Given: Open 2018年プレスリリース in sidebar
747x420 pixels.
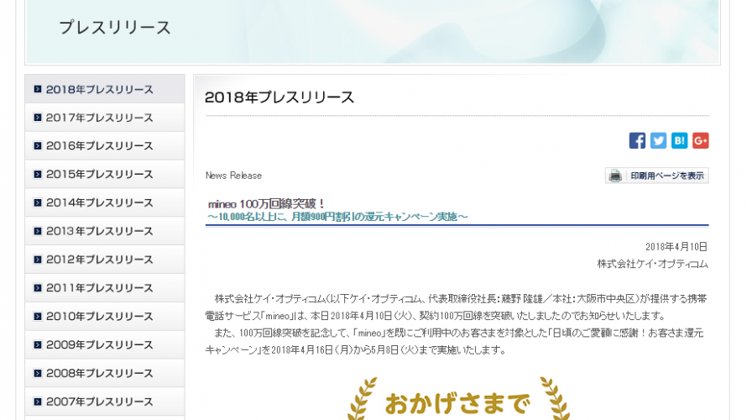Looking at the screenshot, I should click(x=105, y=89).
